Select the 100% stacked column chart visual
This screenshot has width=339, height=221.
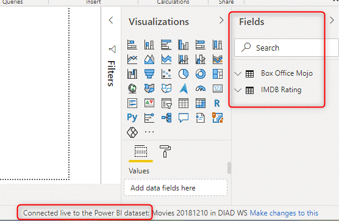(218, 45)
